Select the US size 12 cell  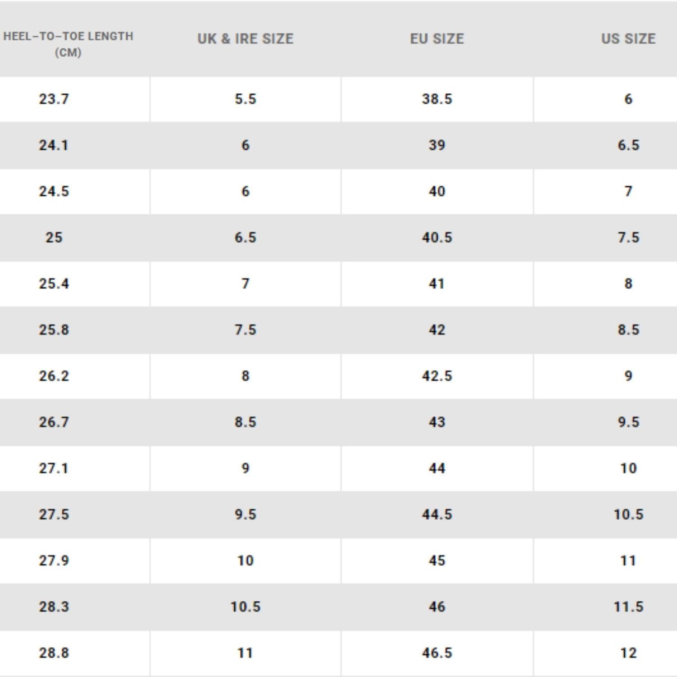(628, 653)
